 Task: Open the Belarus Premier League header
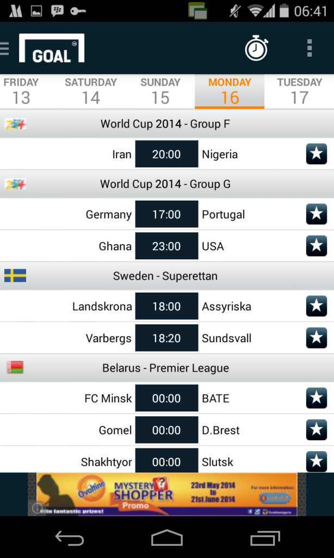click(165, 368)
